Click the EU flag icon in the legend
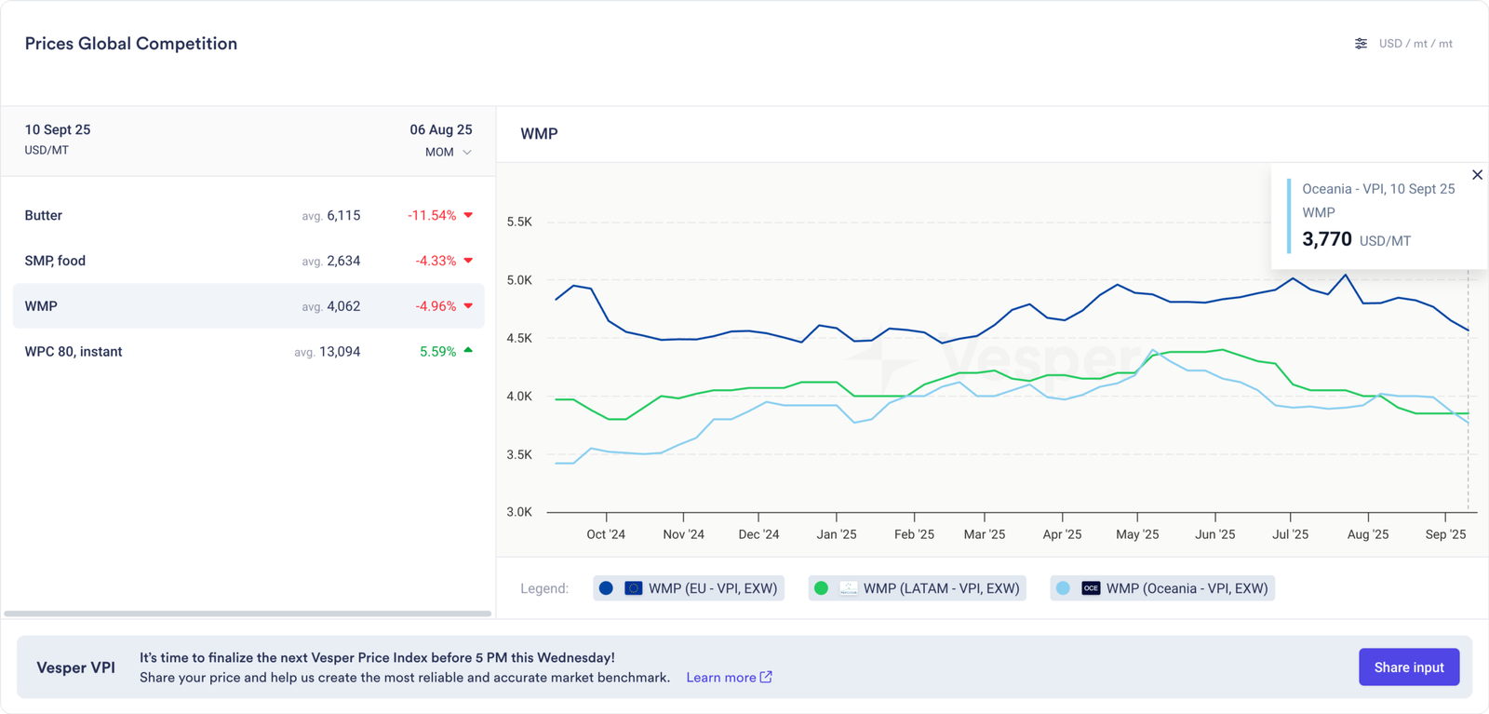This screenshot has width=1489, height=714. click(x=633, y=588)
